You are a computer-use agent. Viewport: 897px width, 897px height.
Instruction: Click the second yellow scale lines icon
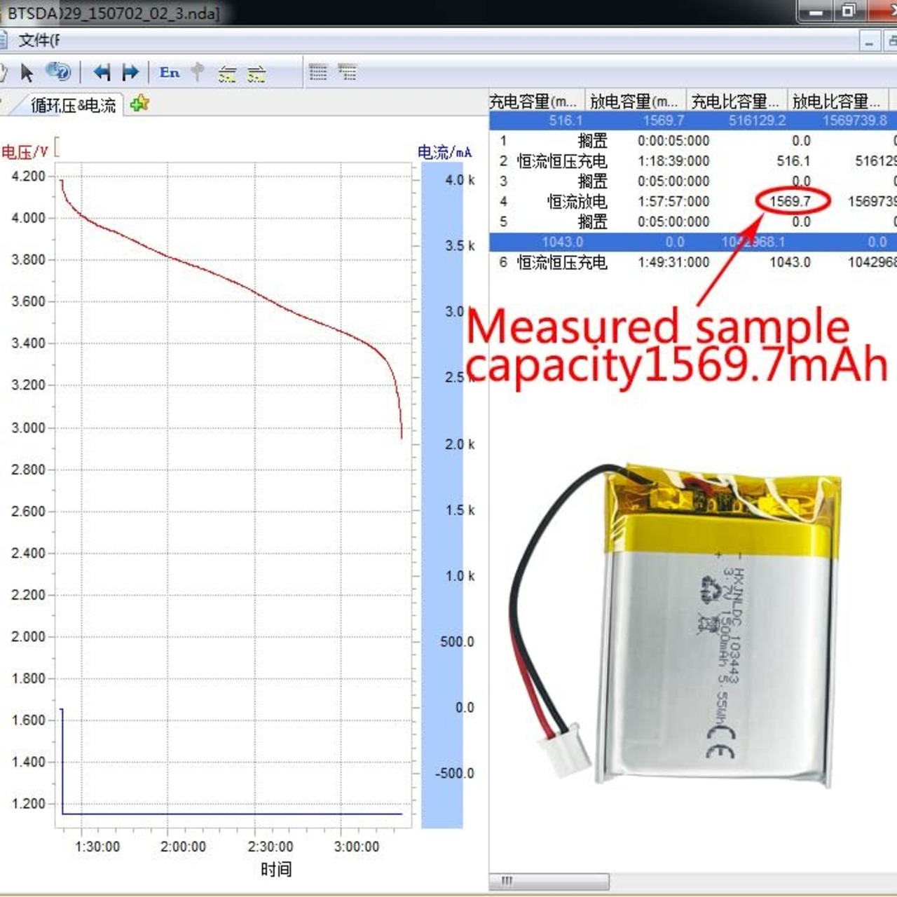[256, 73]
